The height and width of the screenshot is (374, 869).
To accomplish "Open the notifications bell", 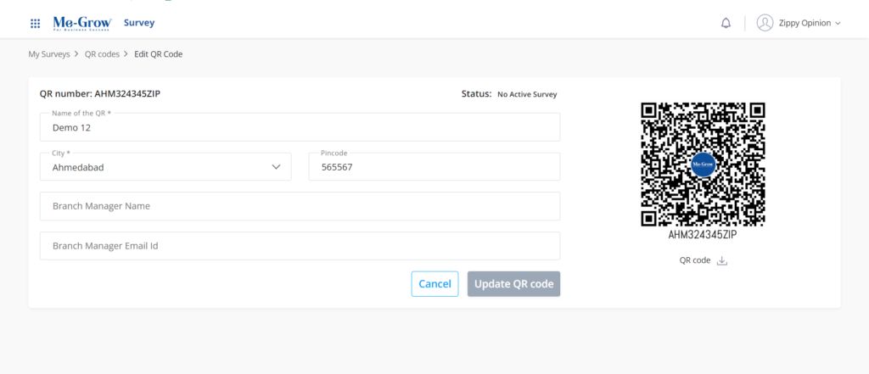I will click(x=726, y=24).
